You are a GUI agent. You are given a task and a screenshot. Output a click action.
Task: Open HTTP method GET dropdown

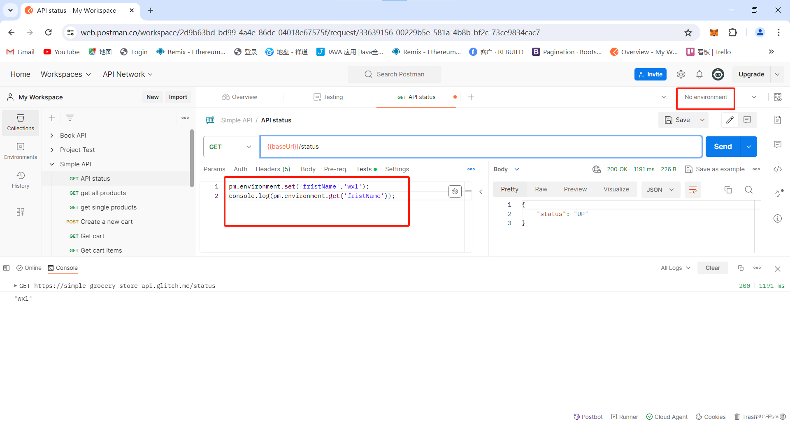(x=231, y=147)
